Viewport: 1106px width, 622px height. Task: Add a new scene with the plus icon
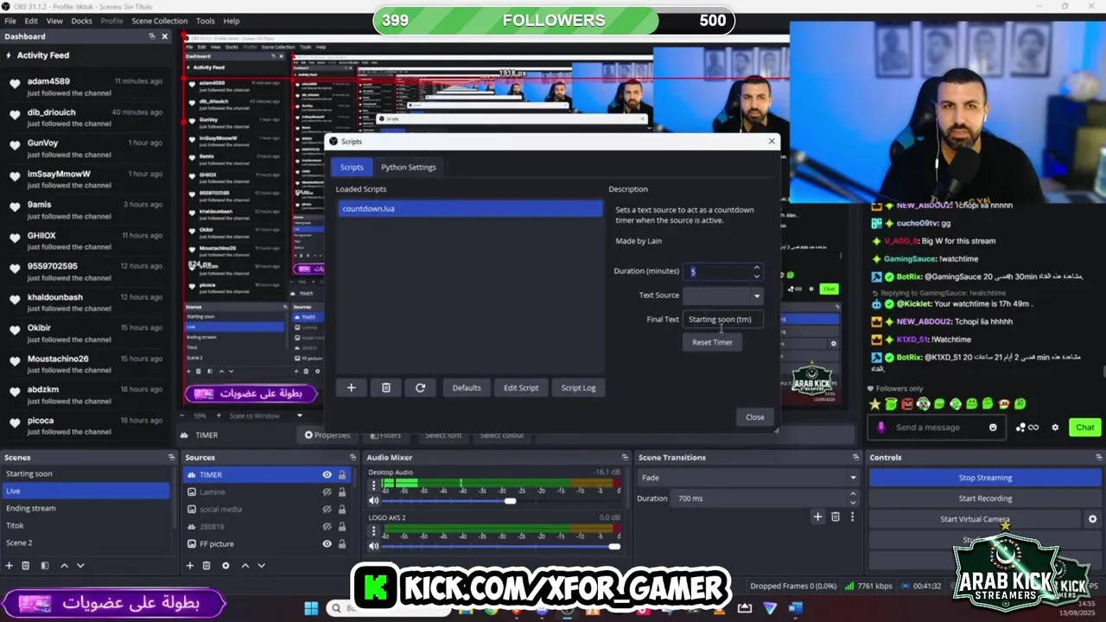click(x=10, y=566)
